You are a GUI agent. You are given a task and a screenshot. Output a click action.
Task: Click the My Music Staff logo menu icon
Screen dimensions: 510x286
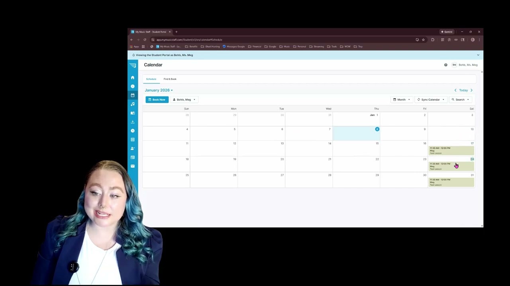133,65
